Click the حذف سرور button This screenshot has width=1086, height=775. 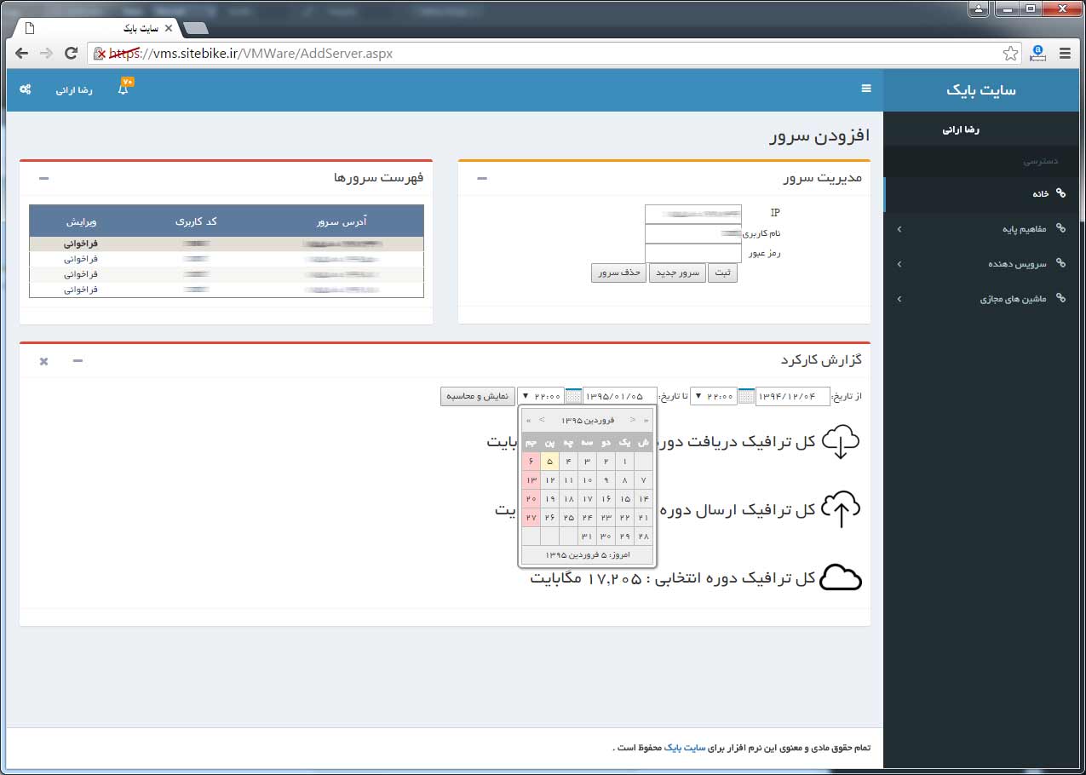pyautogui.click(x=618, y=273)
